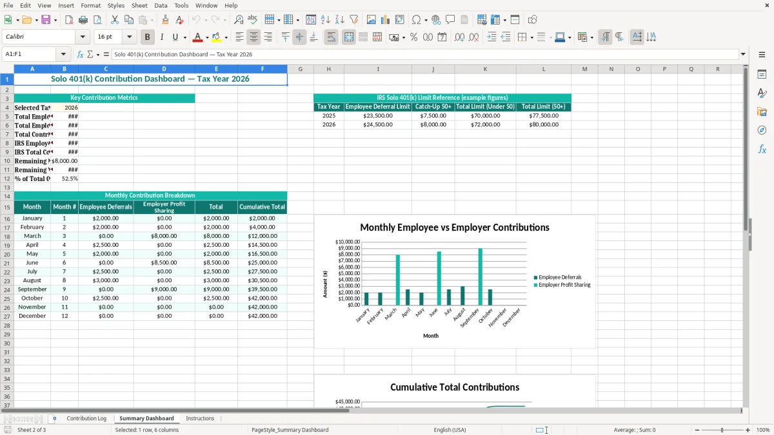This screenshot has height=435, width=774.
Task: Insert a comment
Action: click(450, 20)
